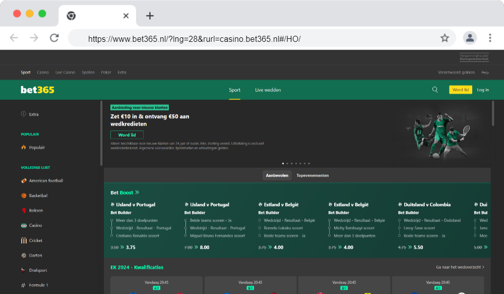504x294 pixels.
Task: Open Spellen in the top menu
Action: click(x=88, y=73)
